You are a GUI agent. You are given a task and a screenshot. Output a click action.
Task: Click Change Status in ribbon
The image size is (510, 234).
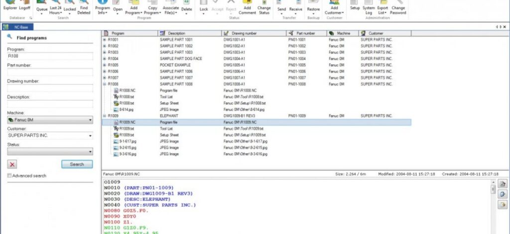pos(264,8)
